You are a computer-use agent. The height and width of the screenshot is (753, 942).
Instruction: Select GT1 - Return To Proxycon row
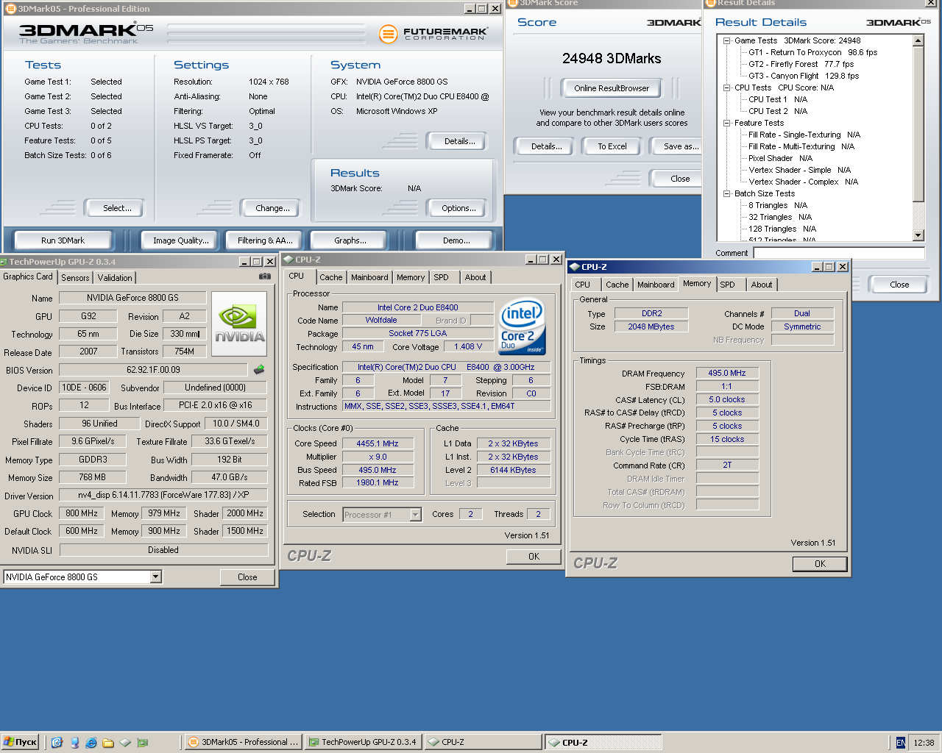pos(812,52)
